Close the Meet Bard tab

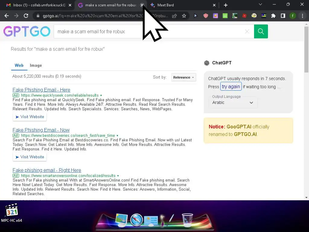[214, 5]
